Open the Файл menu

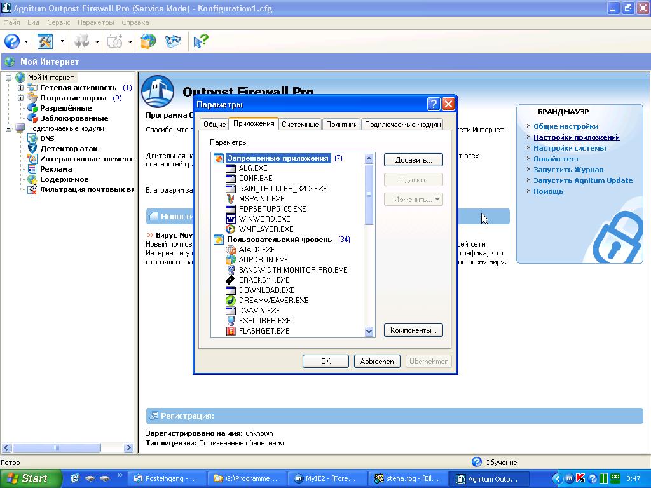click(x=11, y=22)
